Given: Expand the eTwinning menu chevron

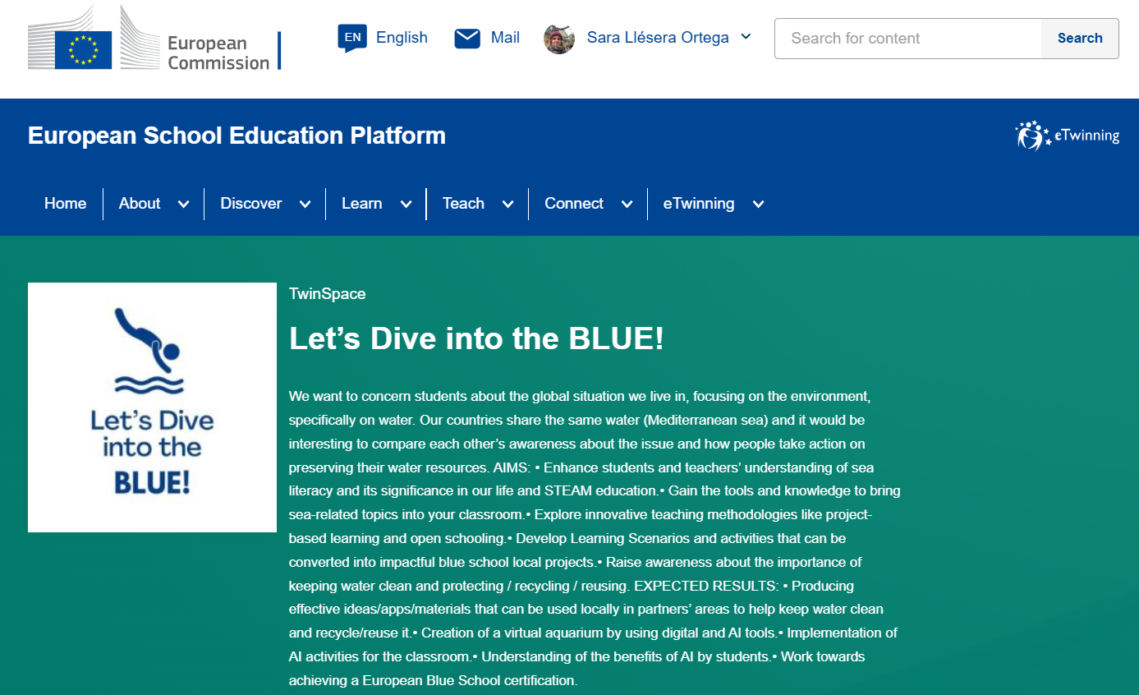Looking at the screenshot, I should tap(758, 205).
